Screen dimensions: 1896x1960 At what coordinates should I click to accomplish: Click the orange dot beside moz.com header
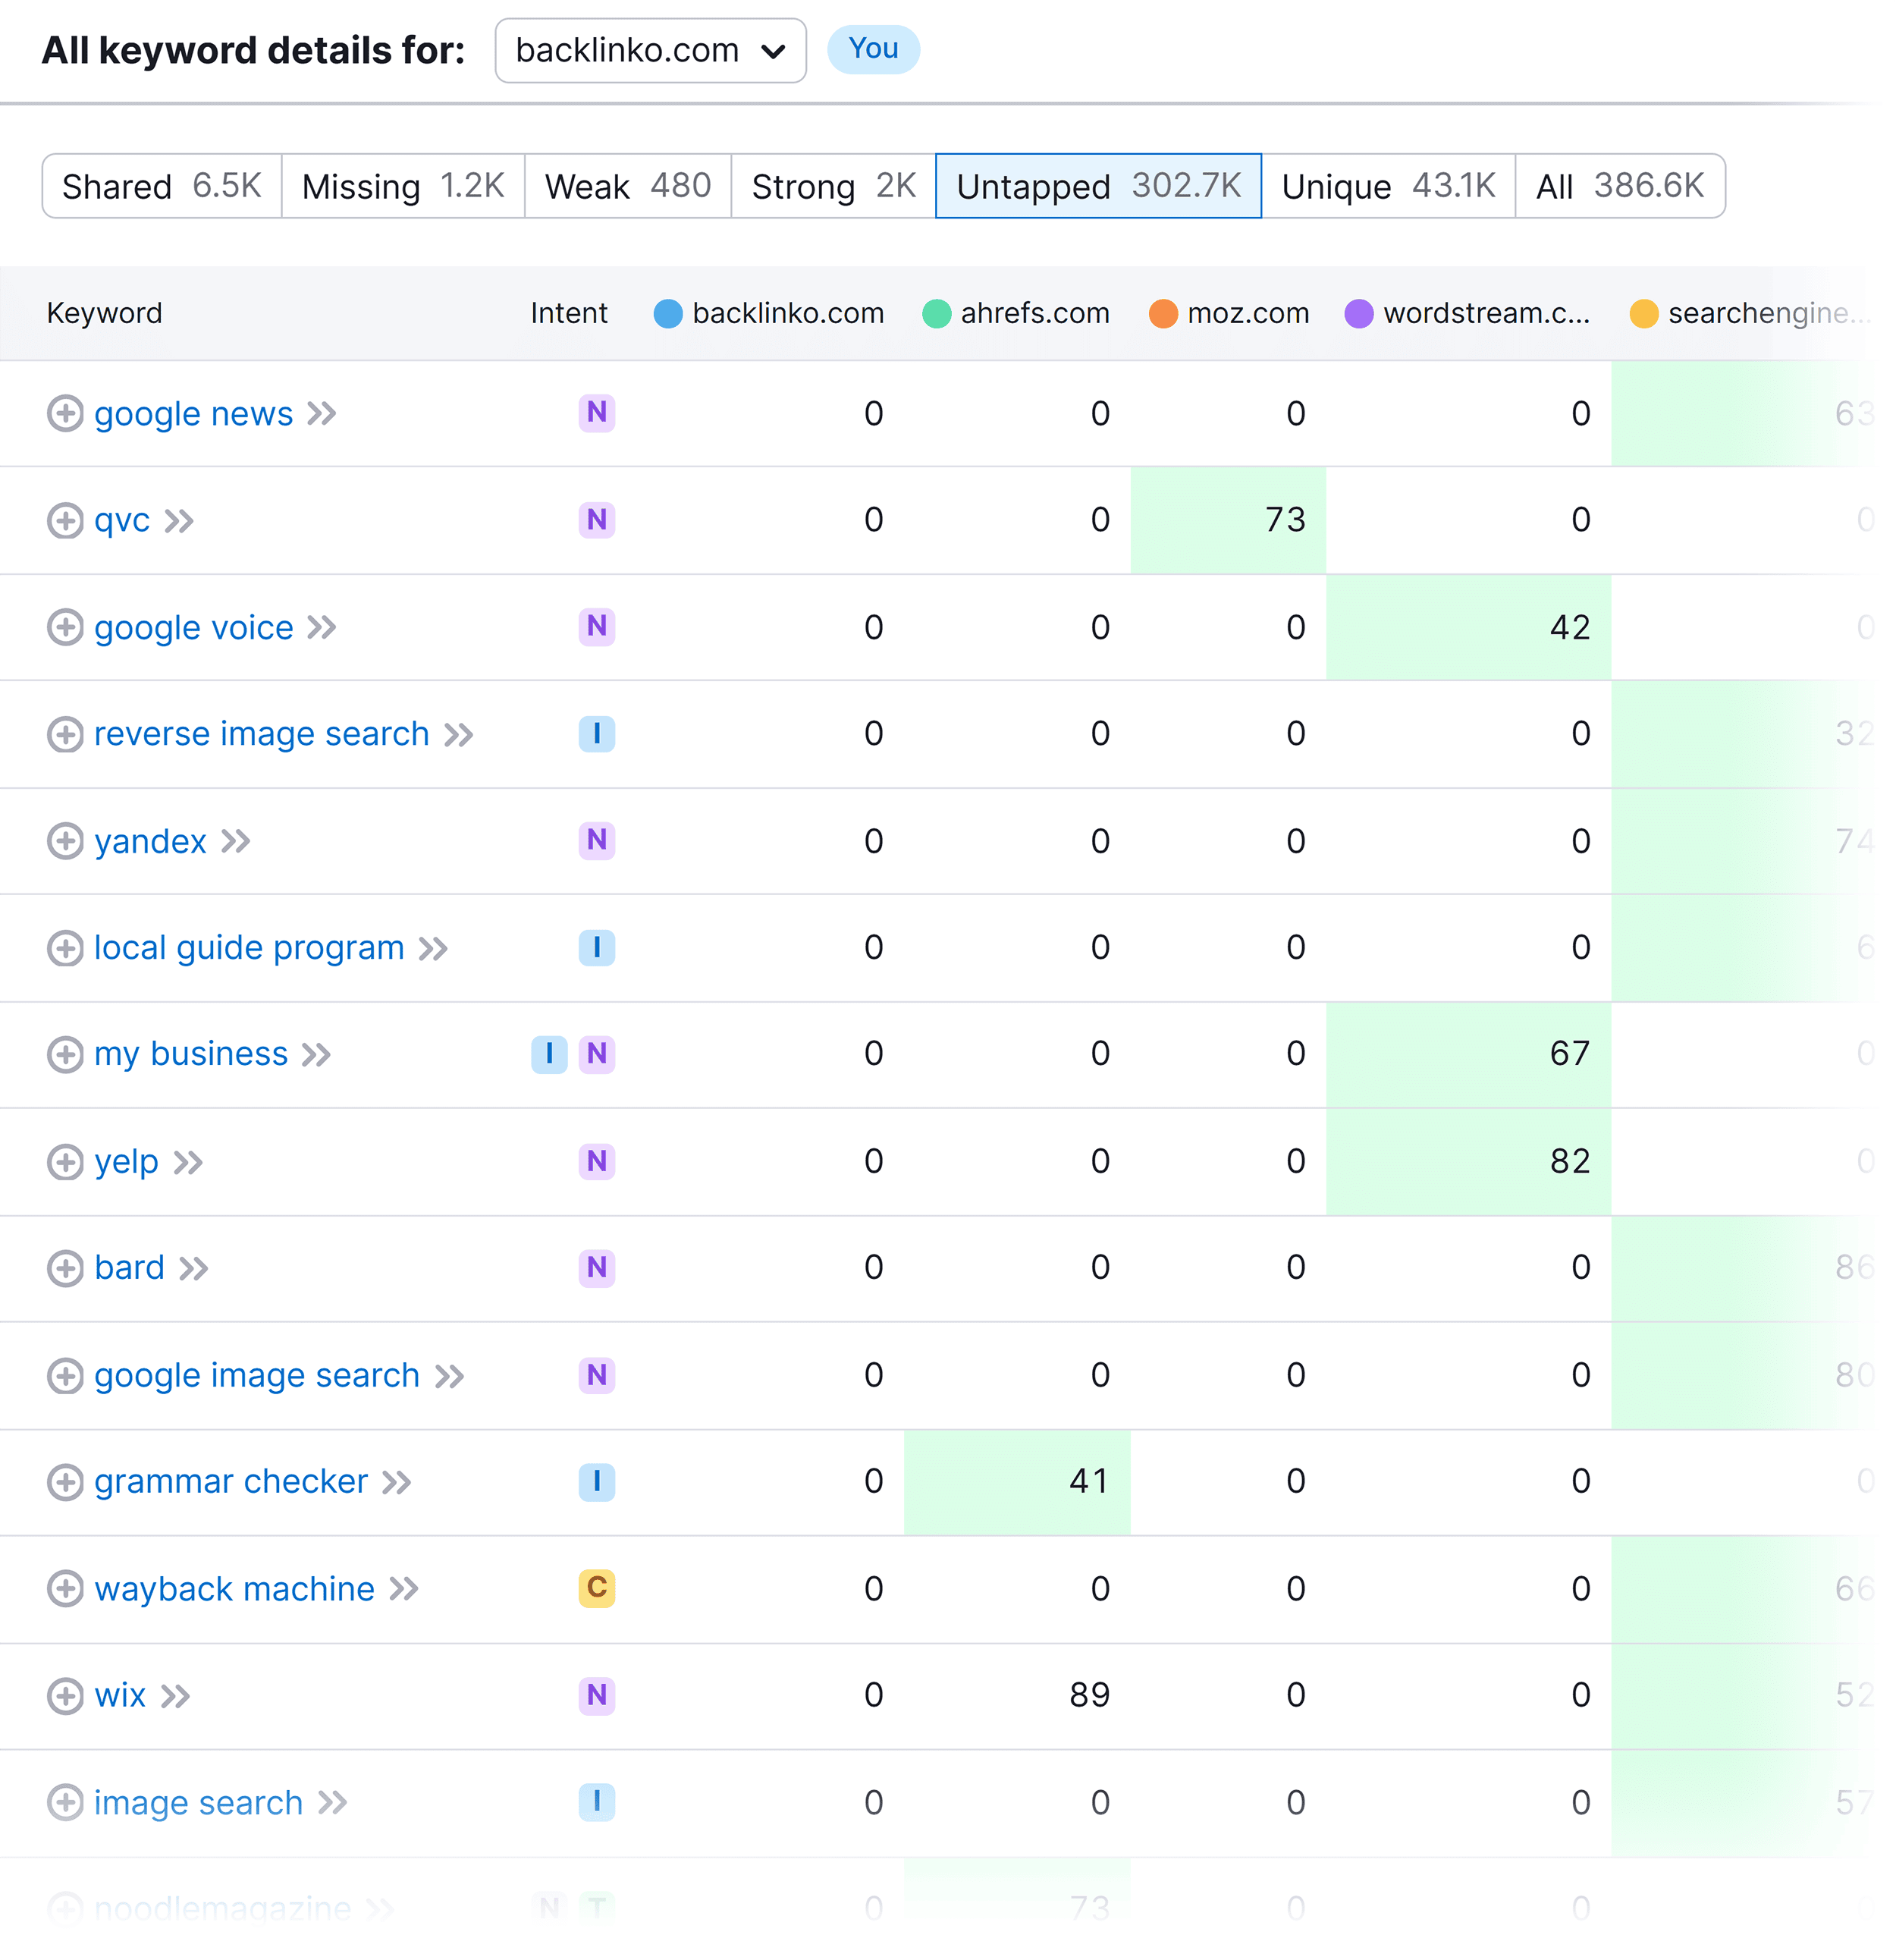point(1164,314)
